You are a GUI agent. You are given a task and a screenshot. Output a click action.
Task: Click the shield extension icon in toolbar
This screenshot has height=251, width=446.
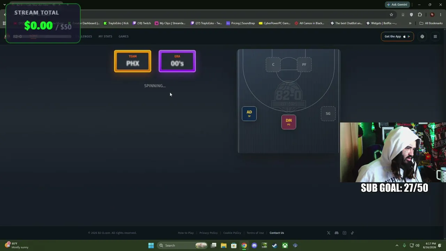[x=412, y=15]
